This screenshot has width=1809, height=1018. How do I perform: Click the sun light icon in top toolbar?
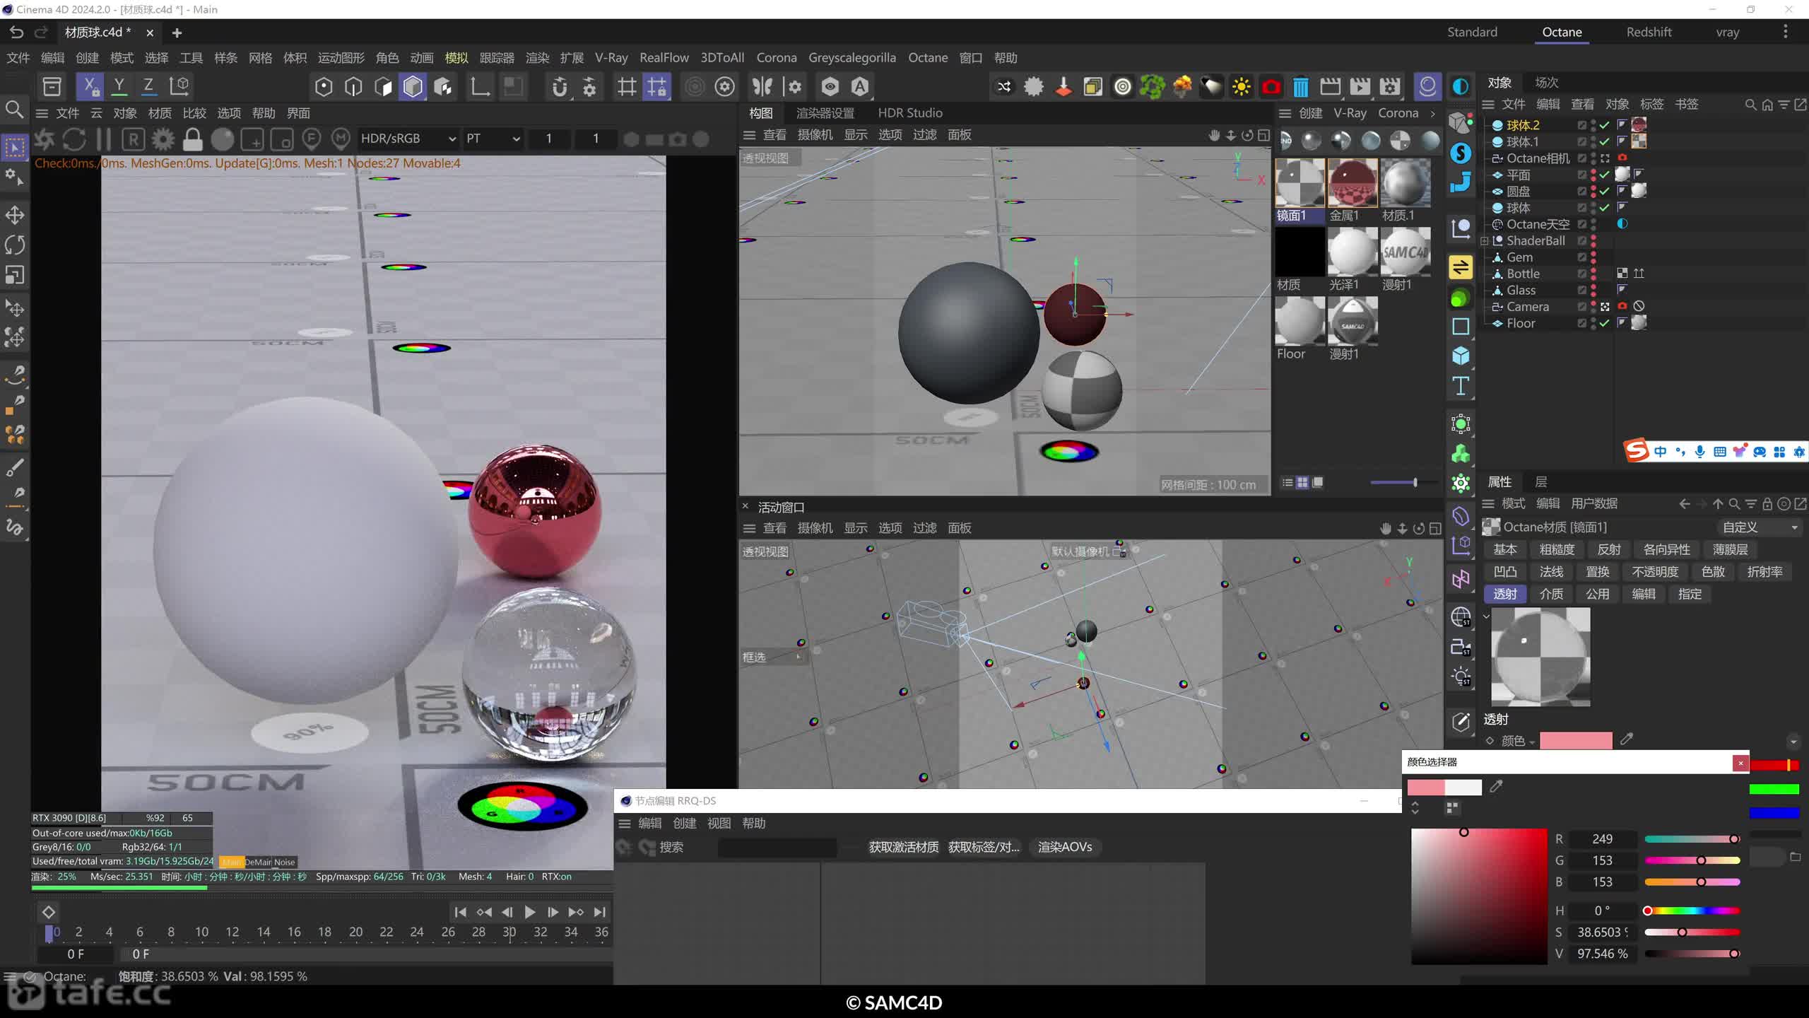(x=1241, y=86)
